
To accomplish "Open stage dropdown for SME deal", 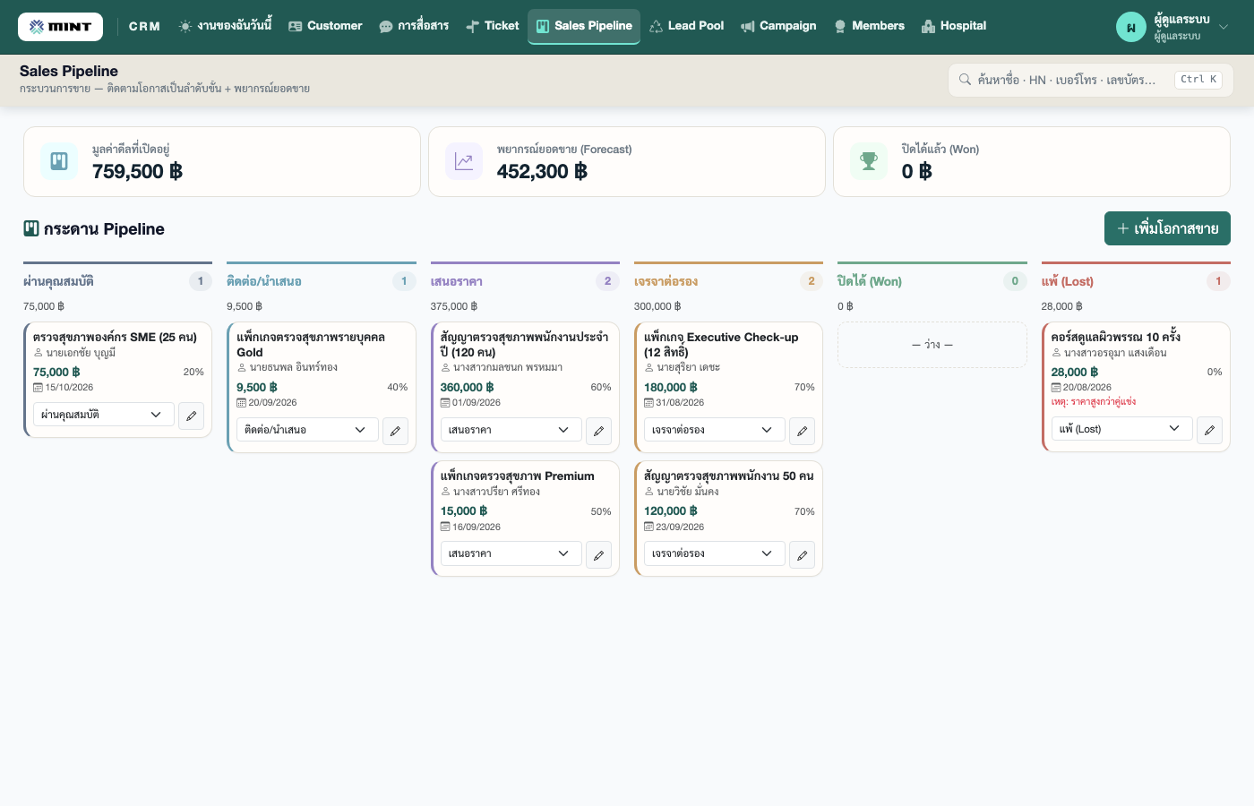I will pyautogui.click(x=104, y=415).
